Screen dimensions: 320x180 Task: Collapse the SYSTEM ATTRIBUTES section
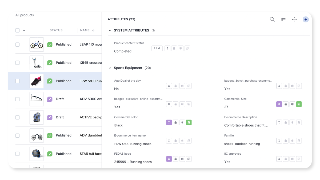(110, 30)
